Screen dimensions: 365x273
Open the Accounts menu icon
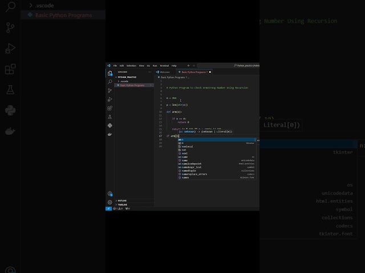coord(110,193)
